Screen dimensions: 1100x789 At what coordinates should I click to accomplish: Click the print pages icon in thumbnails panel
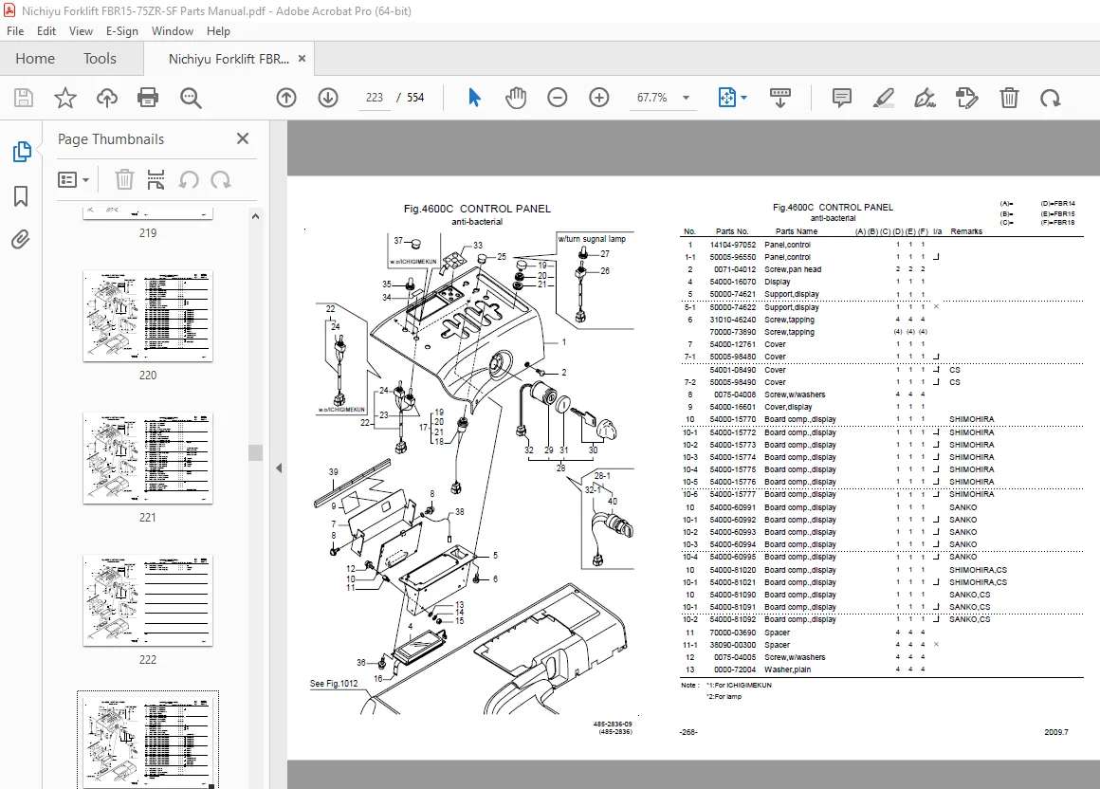[156, 179]
